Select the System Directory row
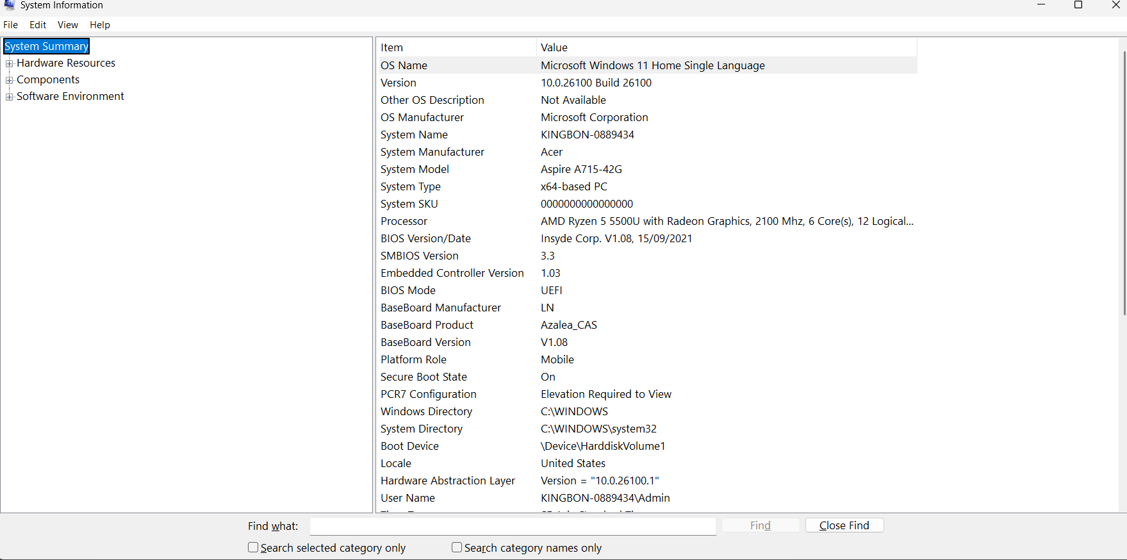1127x560 pixels. [648, 429]
